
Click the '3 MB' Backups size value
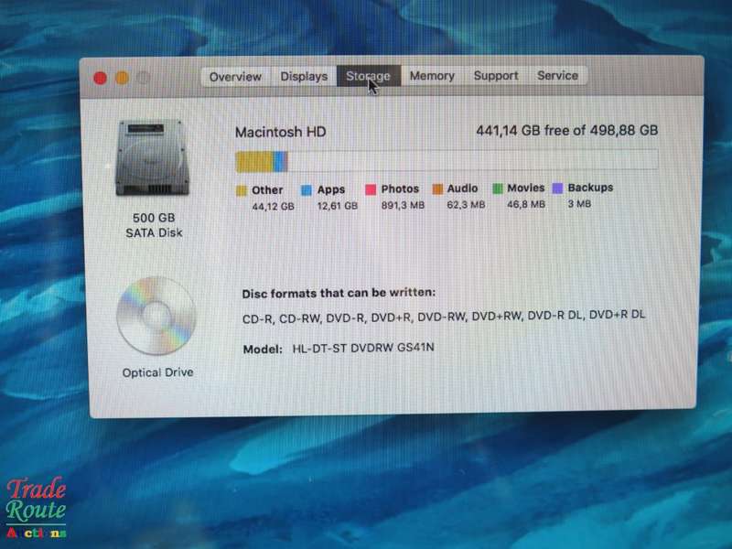(x=579, y=203)
